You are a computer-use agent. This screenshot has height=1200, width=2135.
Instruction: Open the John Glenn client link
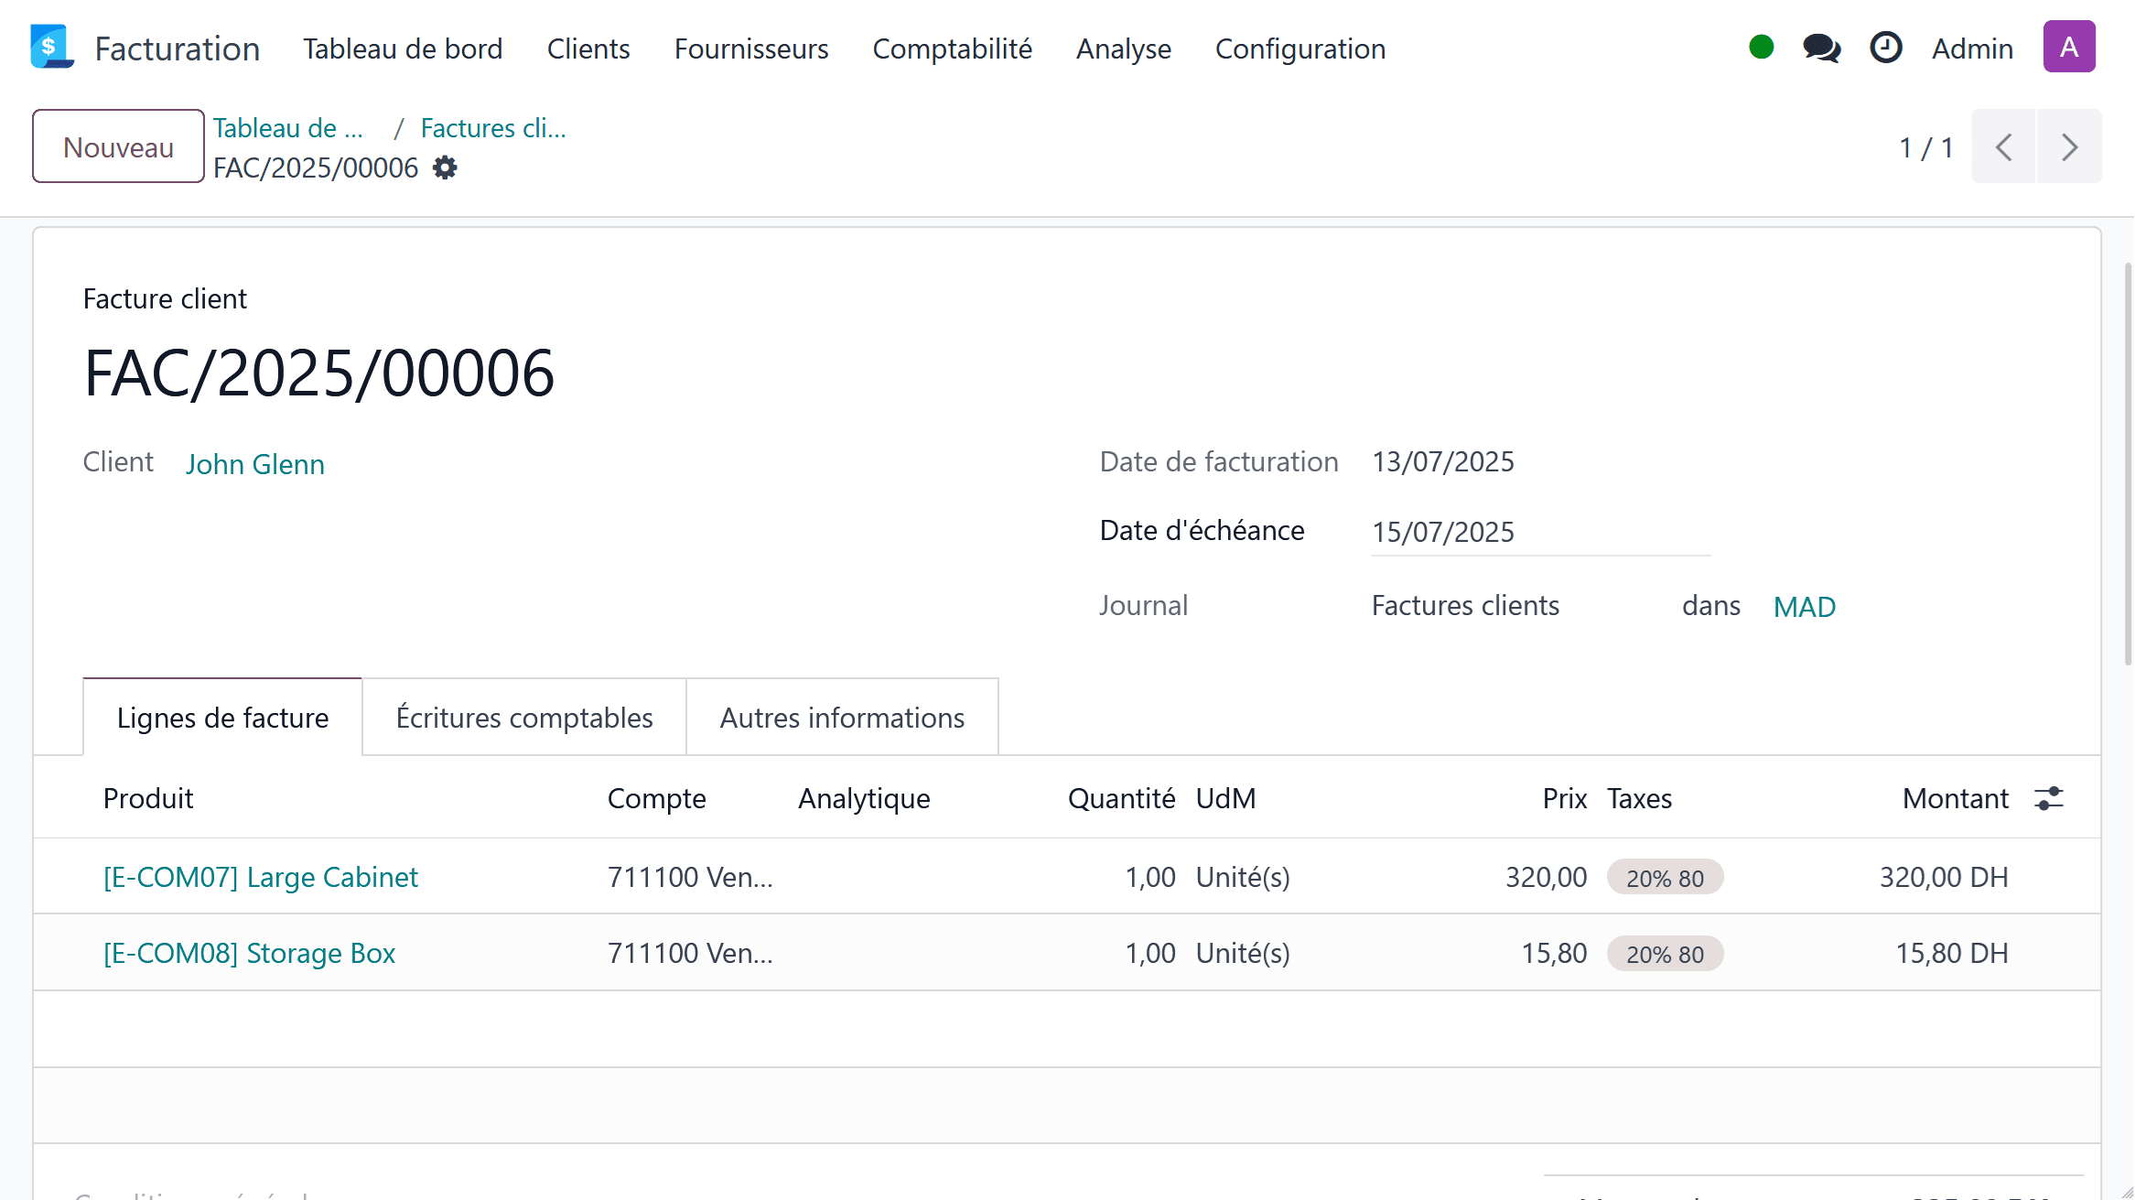[255, 464]
